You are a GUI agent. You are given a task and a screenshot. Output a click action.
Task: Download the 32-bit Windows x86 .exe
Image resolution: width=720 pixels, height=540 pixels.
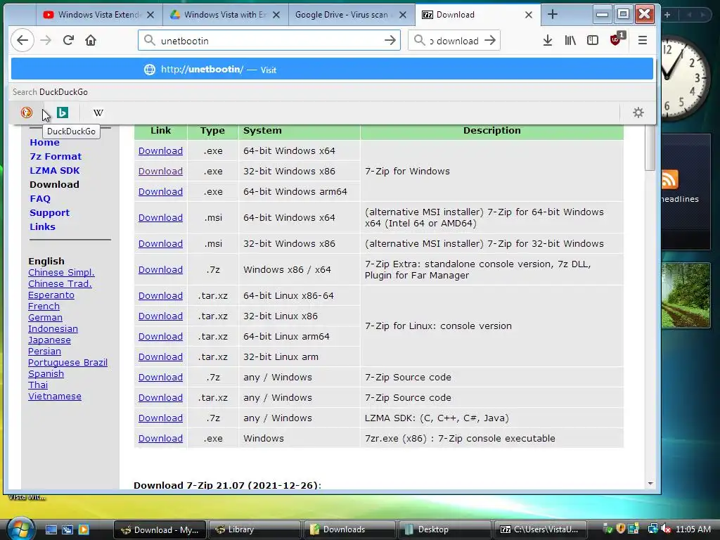160,171
